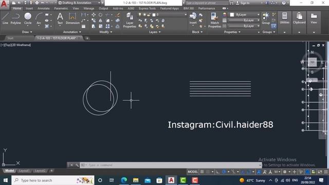Open the Start file tab

[x=10, y=38]
